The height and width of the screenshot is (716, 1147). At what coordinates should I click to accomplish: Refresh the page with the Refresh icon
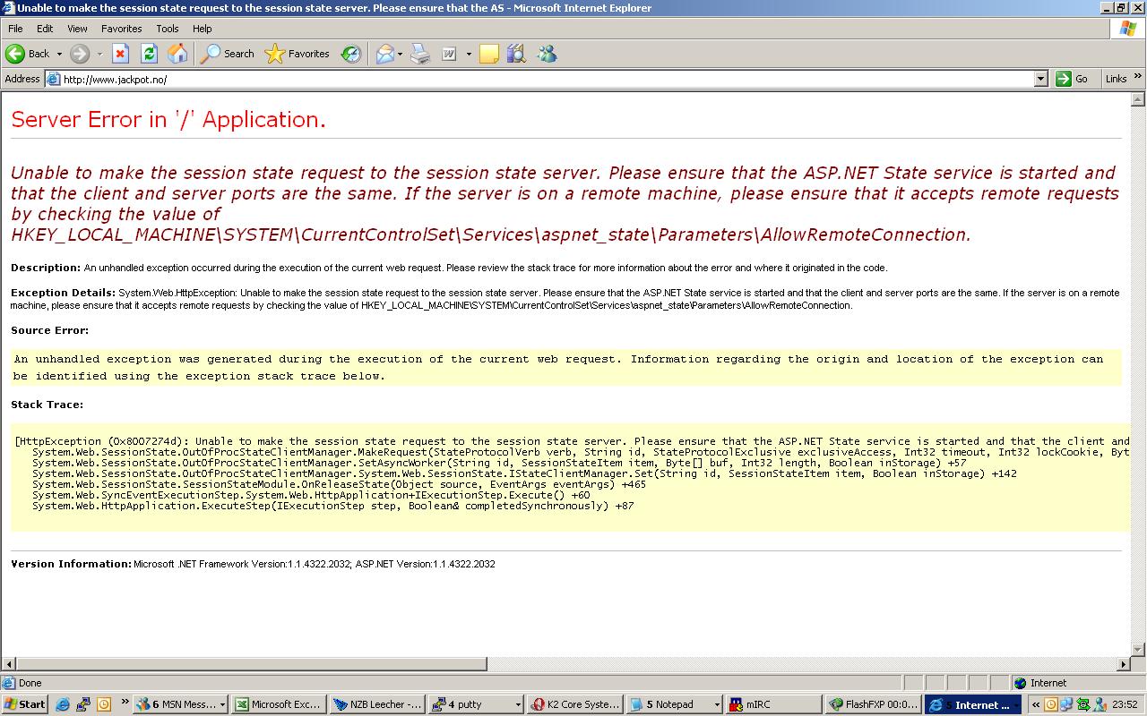(150, 54)
